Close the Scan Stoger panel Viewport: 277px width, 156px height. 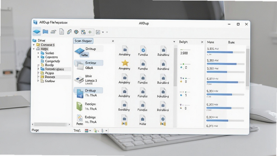[x=113, y=41]
